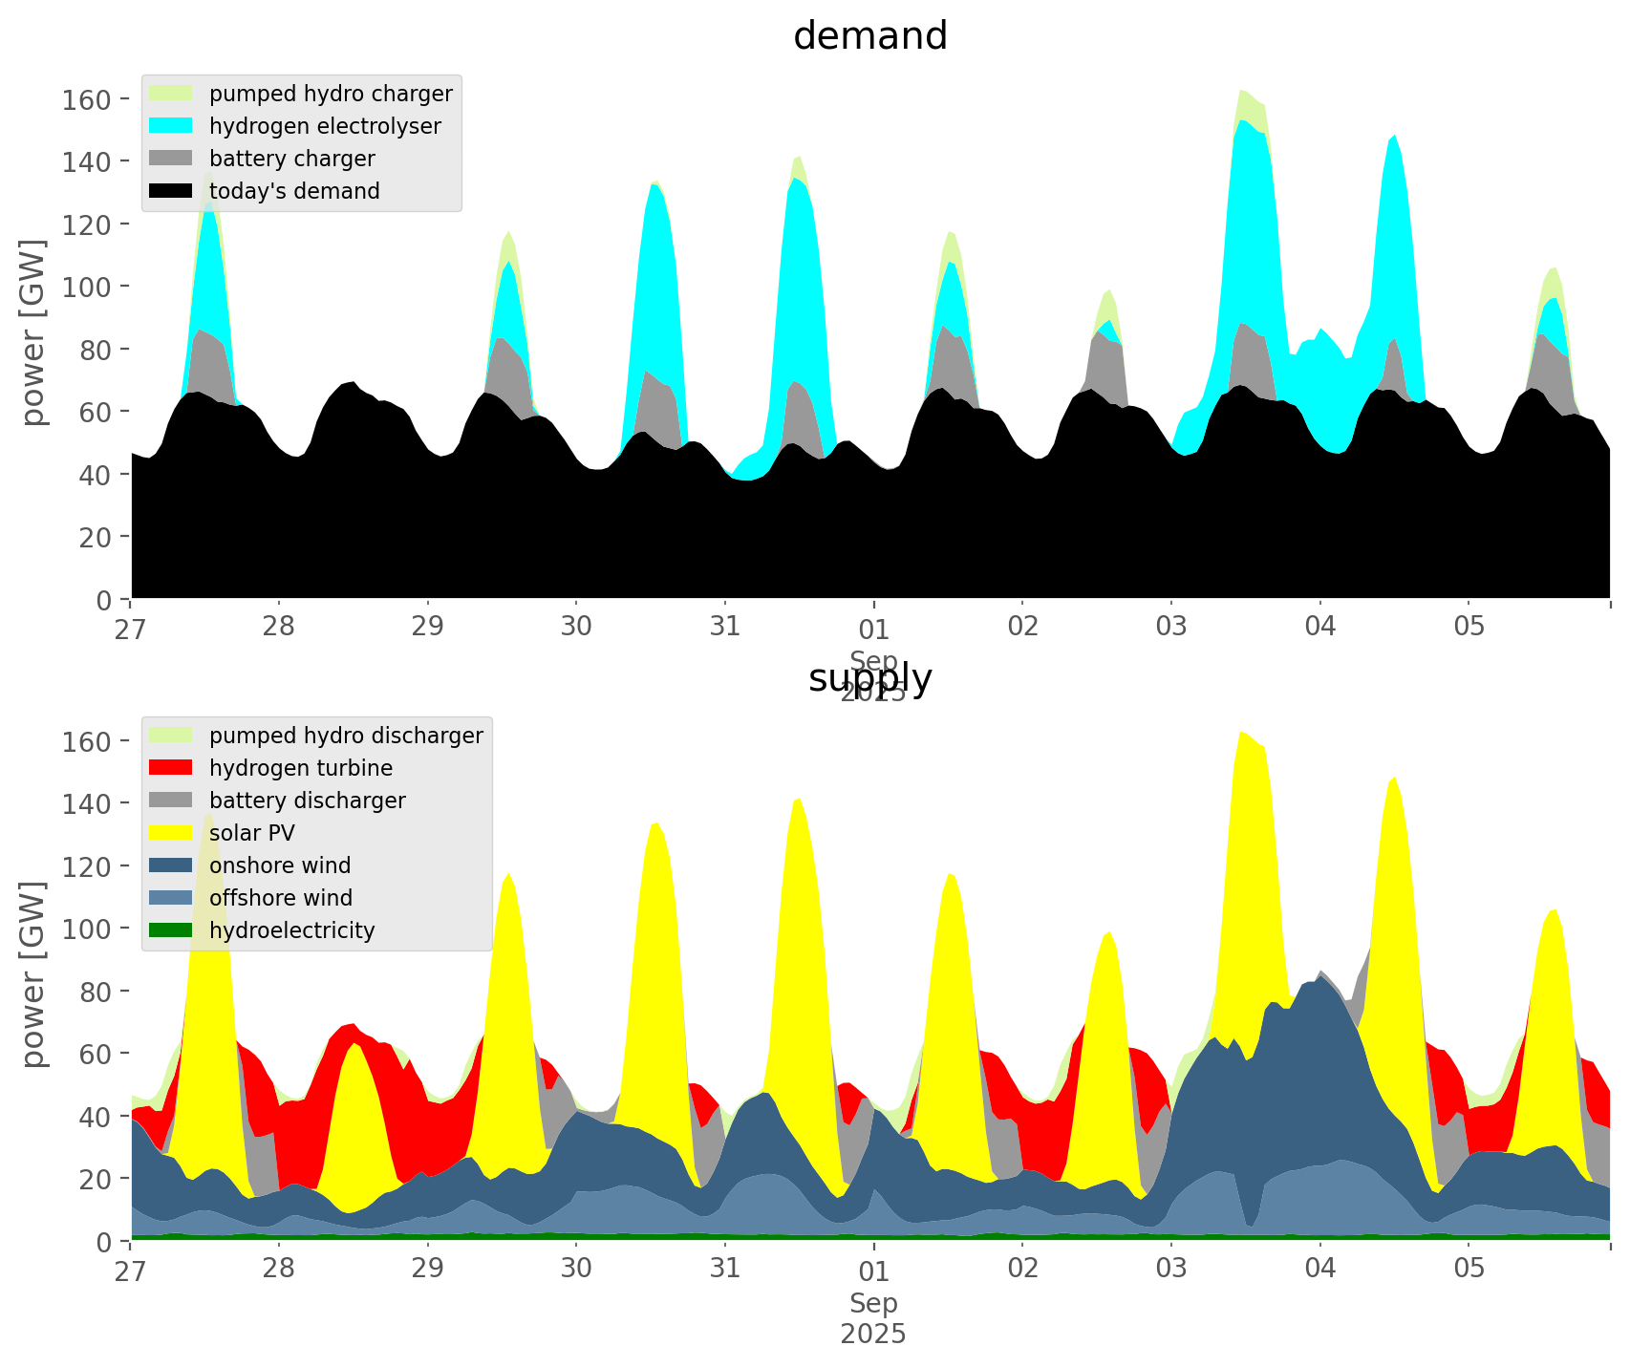Select the offshore wind legend label

[x=281, y=898]
